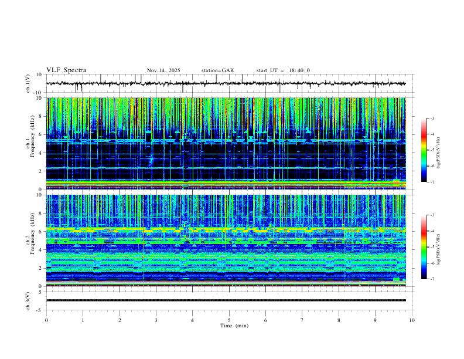This screenshot has height=359, width=464.
Task: Click the upper PSD color scale bar
Action: (424, 150)
